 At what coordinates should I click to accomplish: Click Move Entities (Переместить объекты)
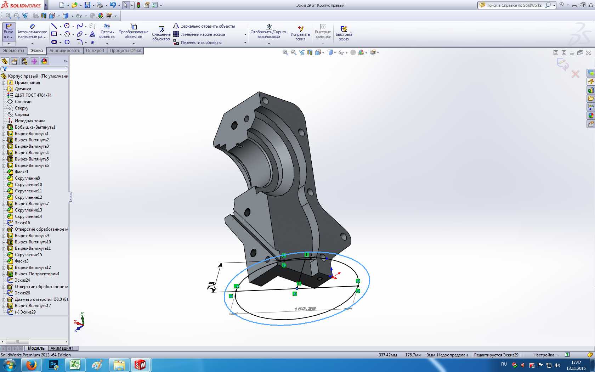[x=198, y=43]
